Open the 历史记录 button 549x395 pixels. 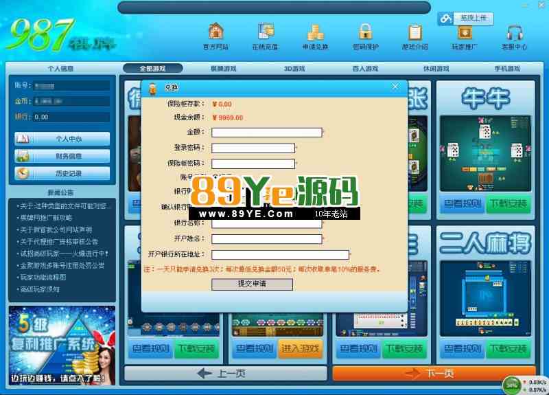(62, 173)
